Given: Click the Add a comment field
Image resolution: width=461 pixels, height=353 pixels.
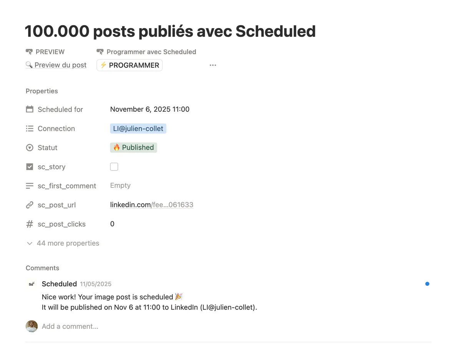Looking at the screenshot, I should pyautogui.click(x=70, y=326).
